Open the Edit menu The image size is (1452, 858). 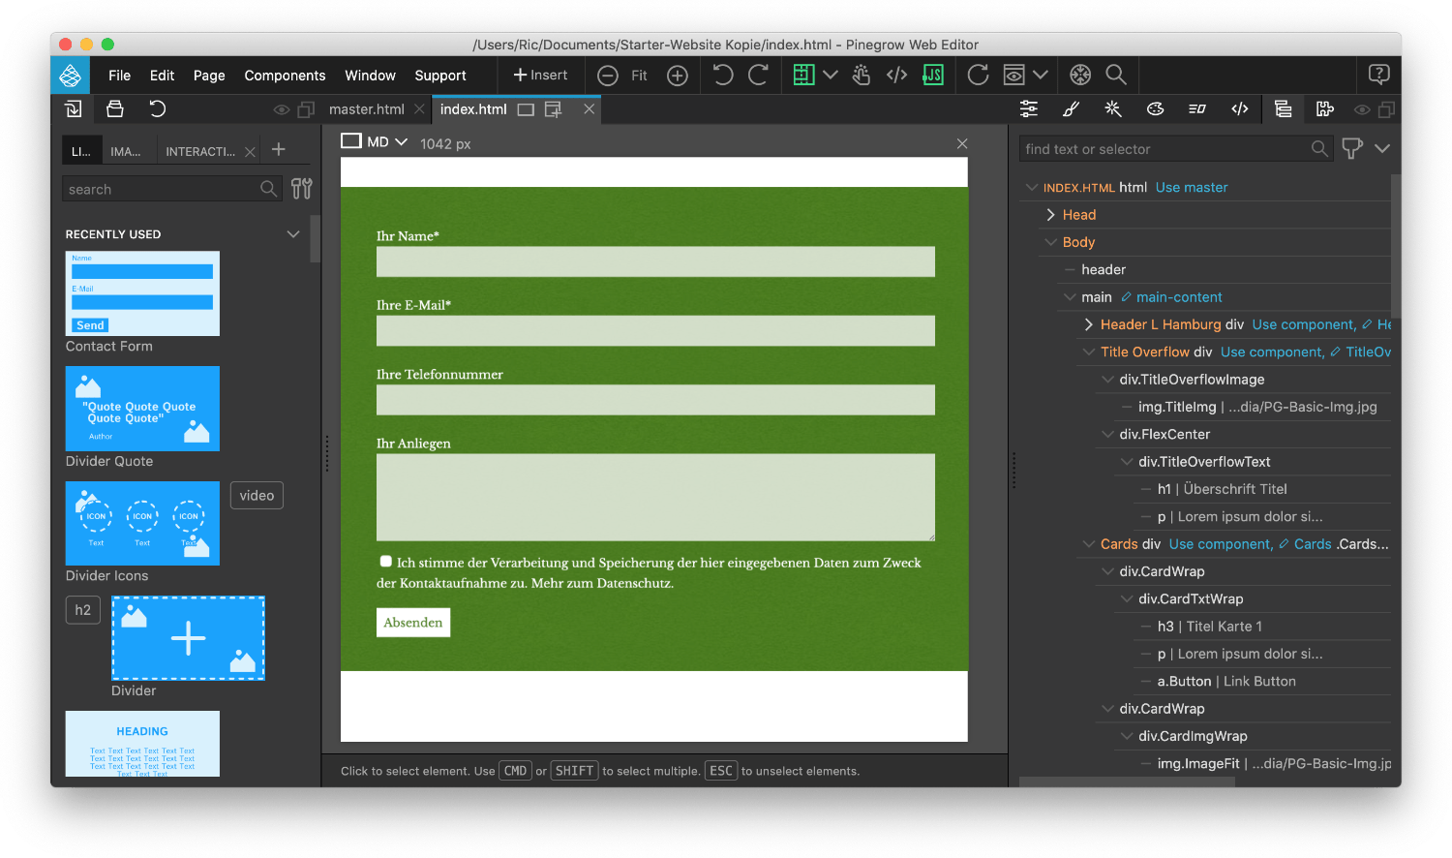(163, 76)
